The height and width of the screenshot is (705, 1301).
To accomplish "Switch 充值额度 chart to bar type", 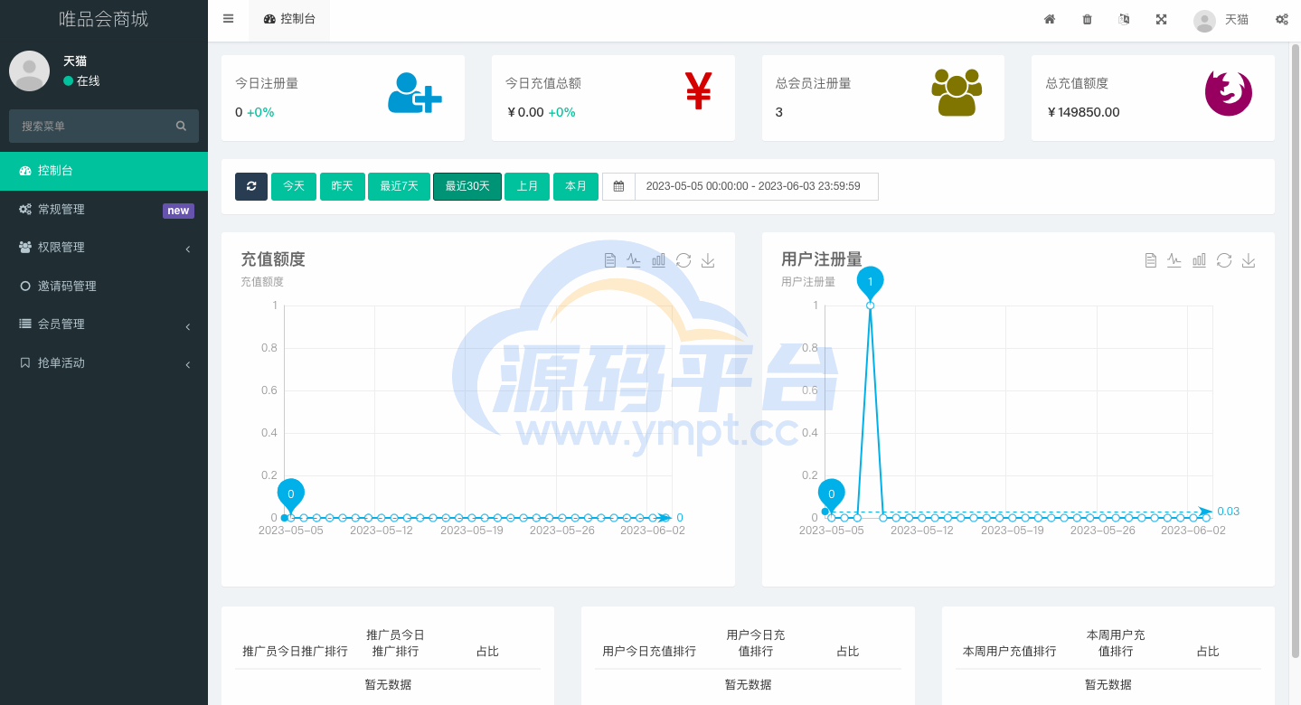I will pyautogui.click(x=658, y=260).
